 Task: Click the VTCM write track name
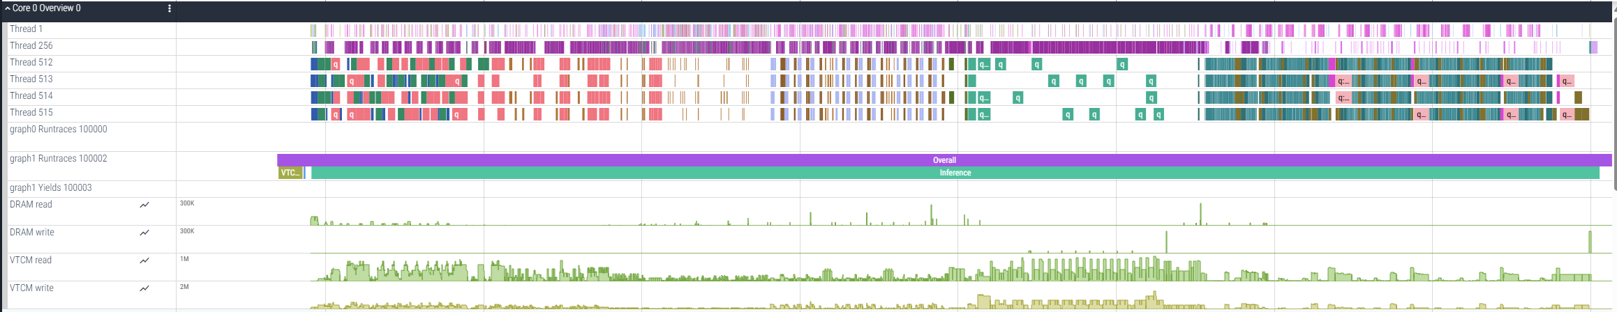click(31, 288)
